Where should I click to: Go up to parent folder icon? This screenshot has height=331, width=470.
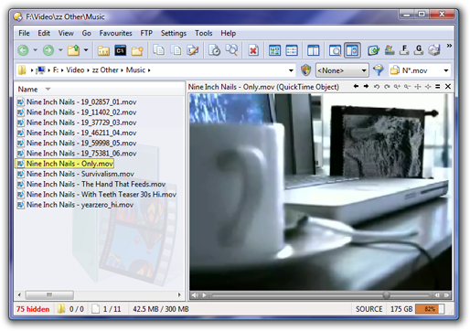(73, 50)
